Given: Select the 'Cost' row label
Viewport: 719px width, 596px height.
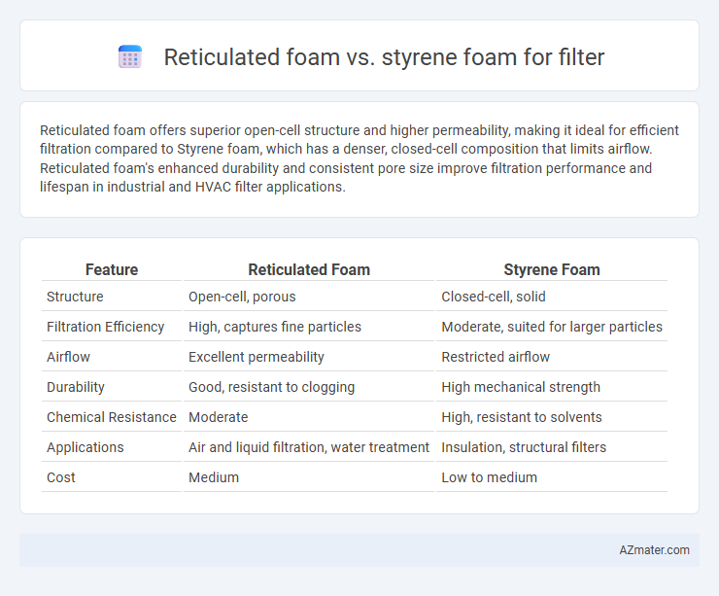Looking at the screenshot, I should click(61, 477).
